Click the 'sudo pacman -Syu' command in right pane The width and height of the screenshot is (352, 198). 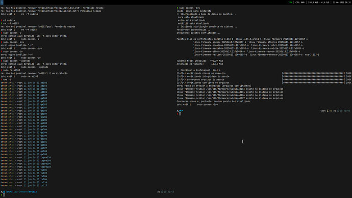[189, 8]
